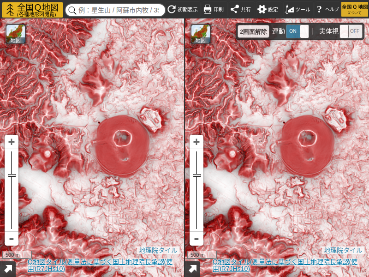Open the 印刷 print option
This screenshot has height=277, width=369.
click(x=214, y=10)
